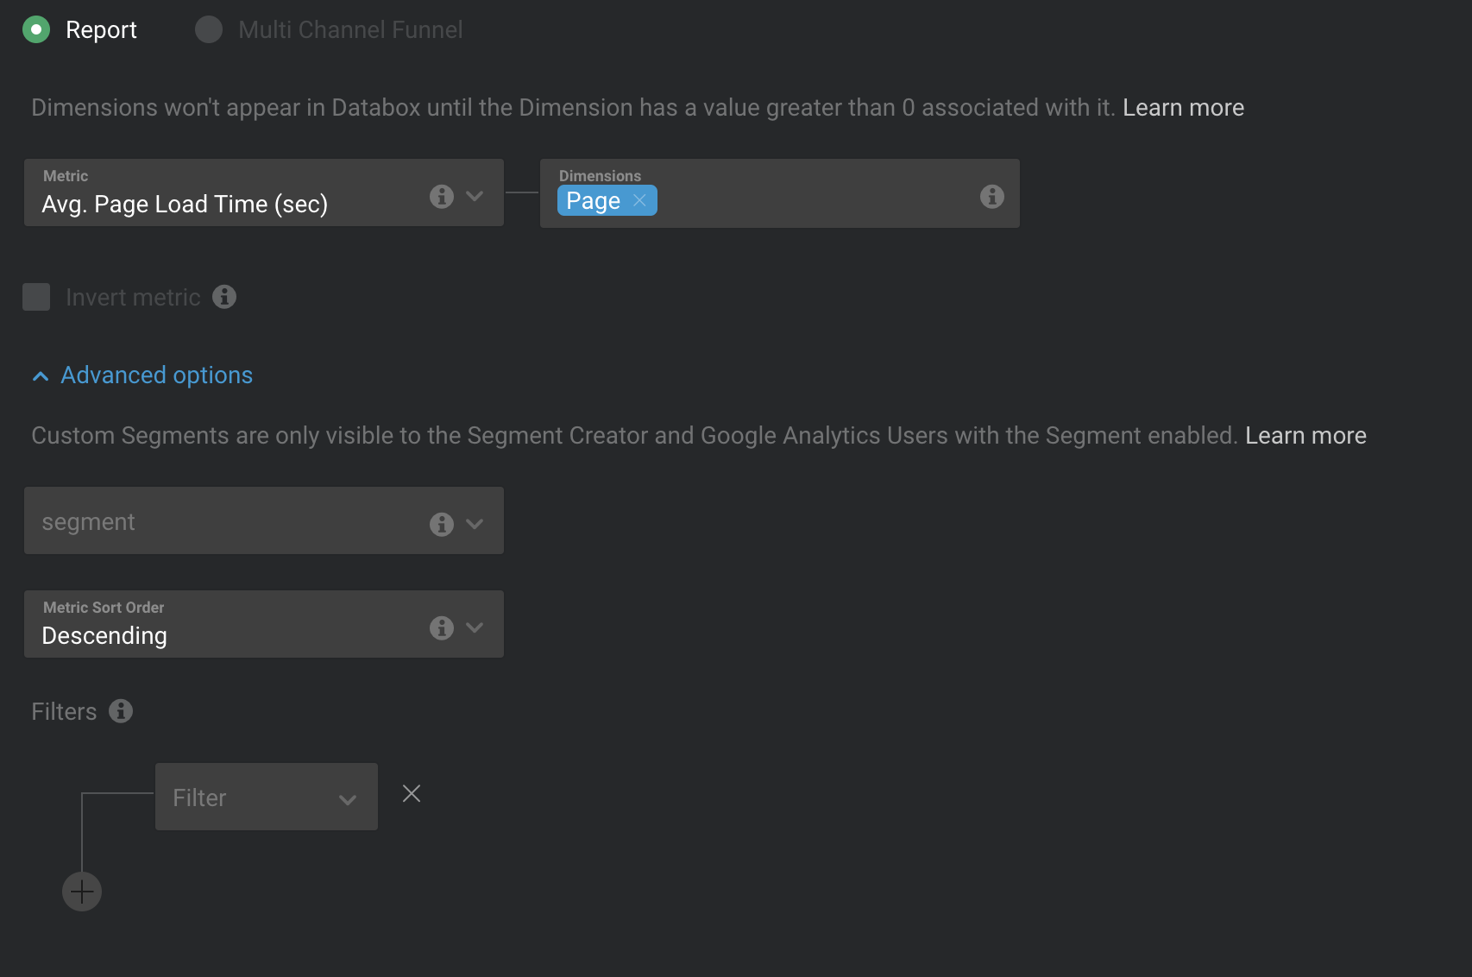View the Invert metric info icon

(x=225, y=297)
